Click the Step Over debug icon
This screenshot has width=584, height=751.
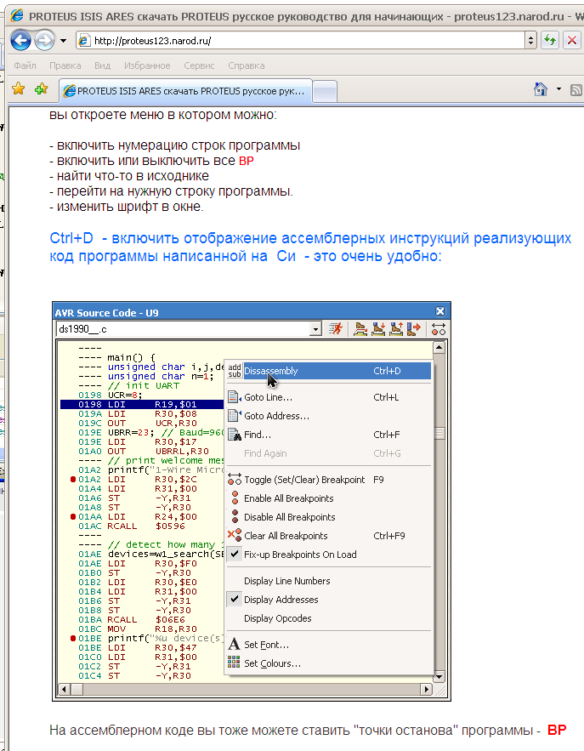click(x=361, y=328)
